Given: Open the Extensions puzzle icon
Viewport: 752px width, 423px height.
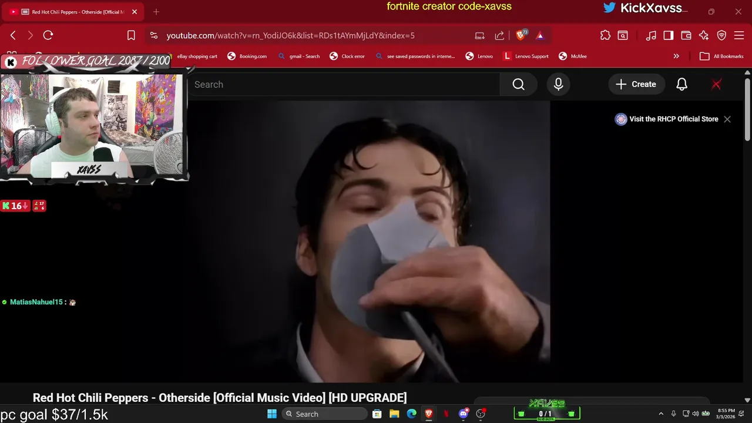Looking at the screenshot, I should [x=605, y=35].
